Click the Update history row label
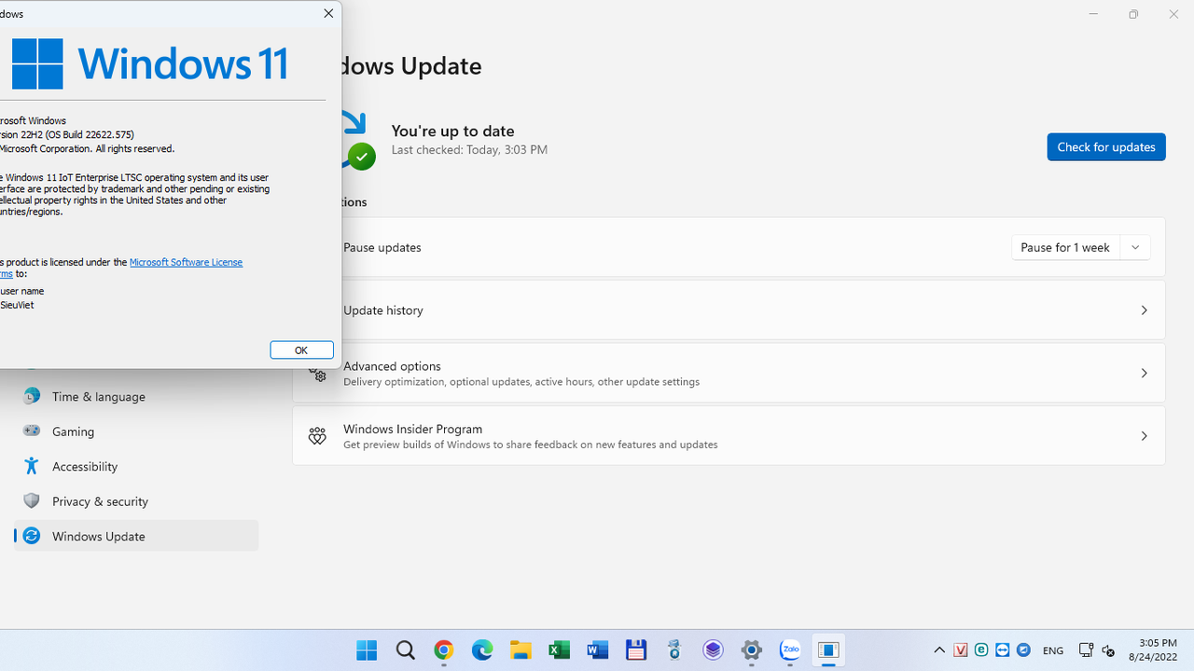 [383, 310]
